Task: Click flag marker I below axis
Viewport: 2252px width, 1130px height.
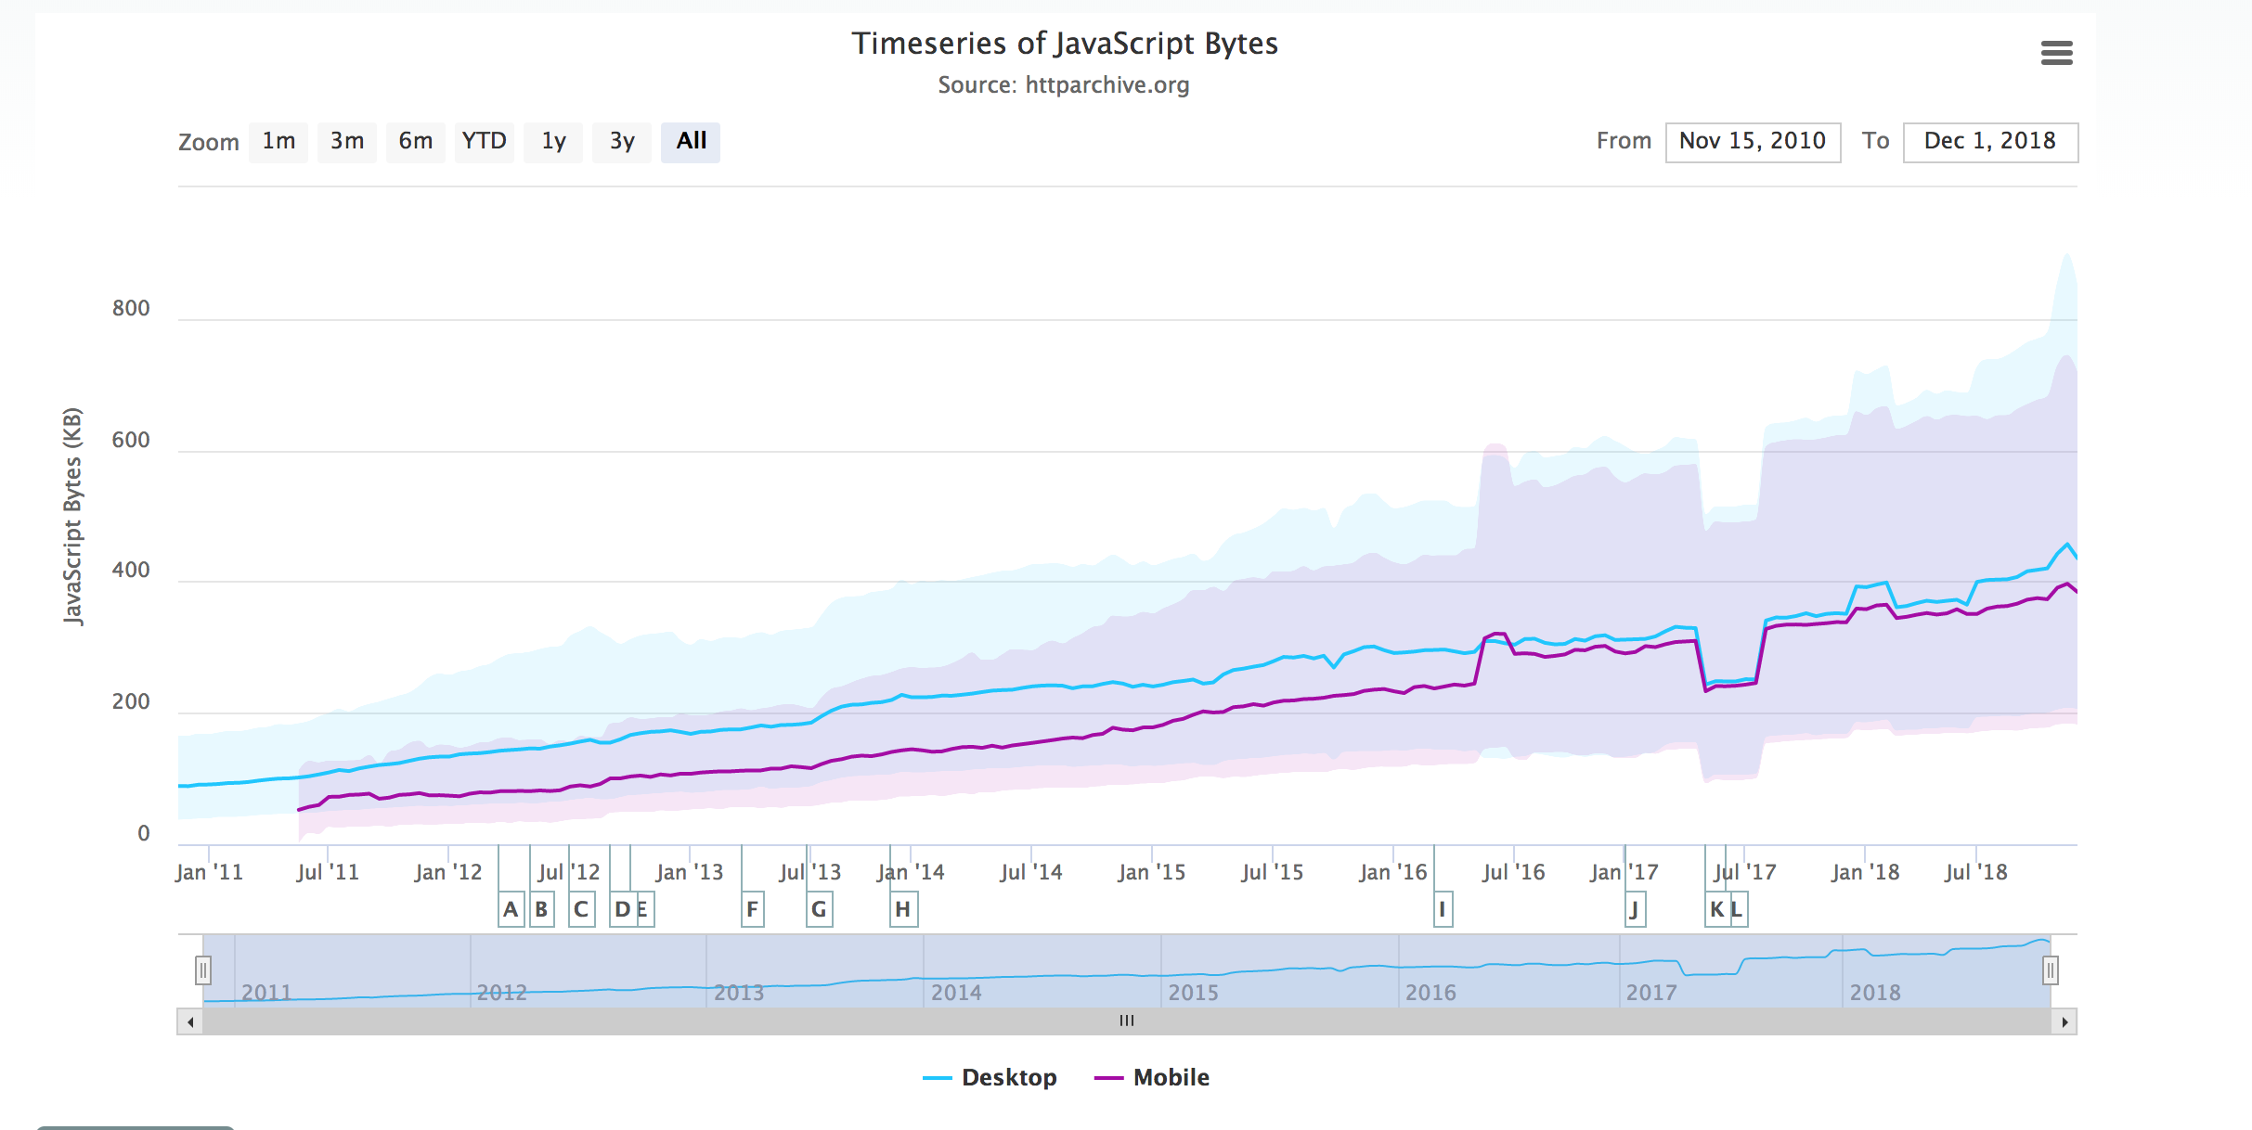Action: click(1442, 909)
